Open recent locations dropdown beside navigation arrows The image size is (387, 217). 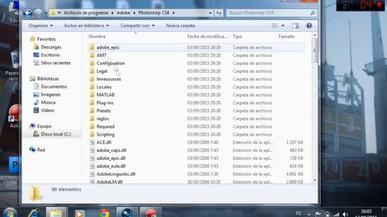click(46, 13)
